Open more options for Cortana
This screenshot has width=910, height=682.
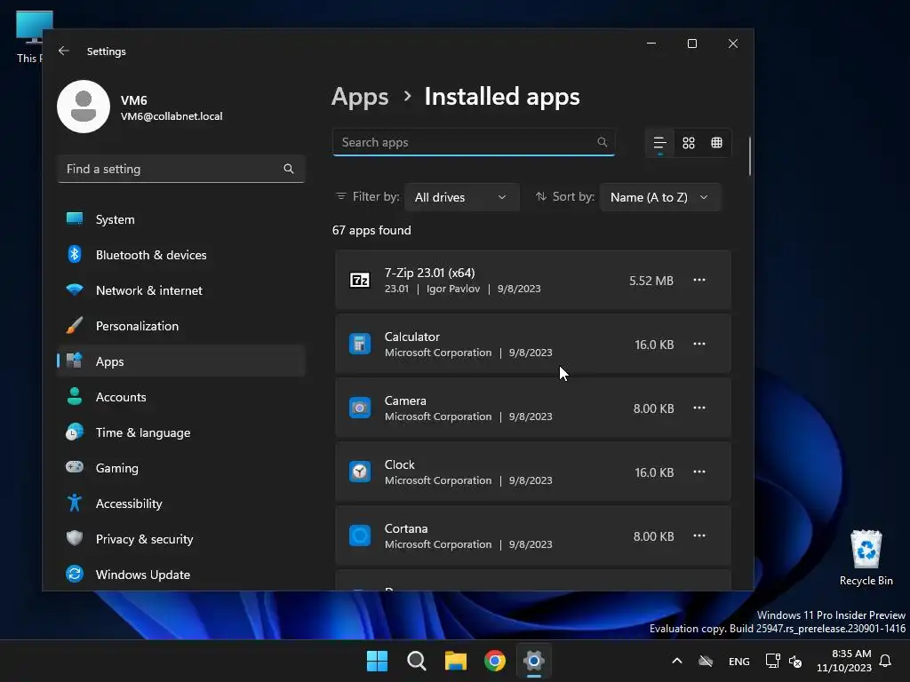pyautogui.click(x=699, y=535)
